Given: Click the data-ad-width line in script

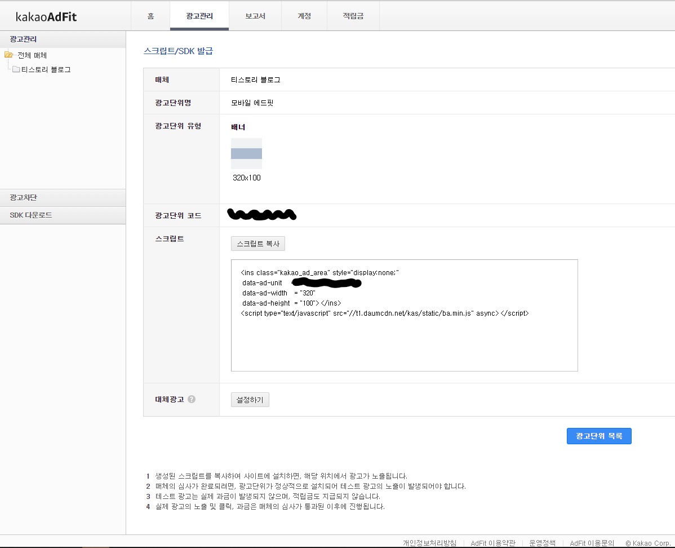Looking at the screenshot, I should 278,293.
